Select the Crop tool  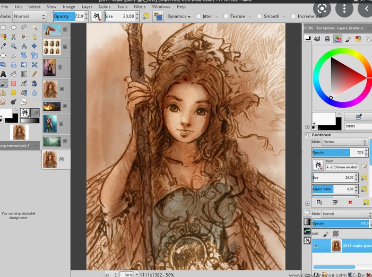[x=13, y=56]
